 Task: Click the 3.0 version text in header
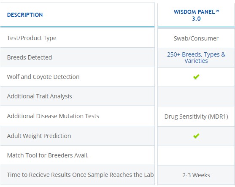(196, 19)
